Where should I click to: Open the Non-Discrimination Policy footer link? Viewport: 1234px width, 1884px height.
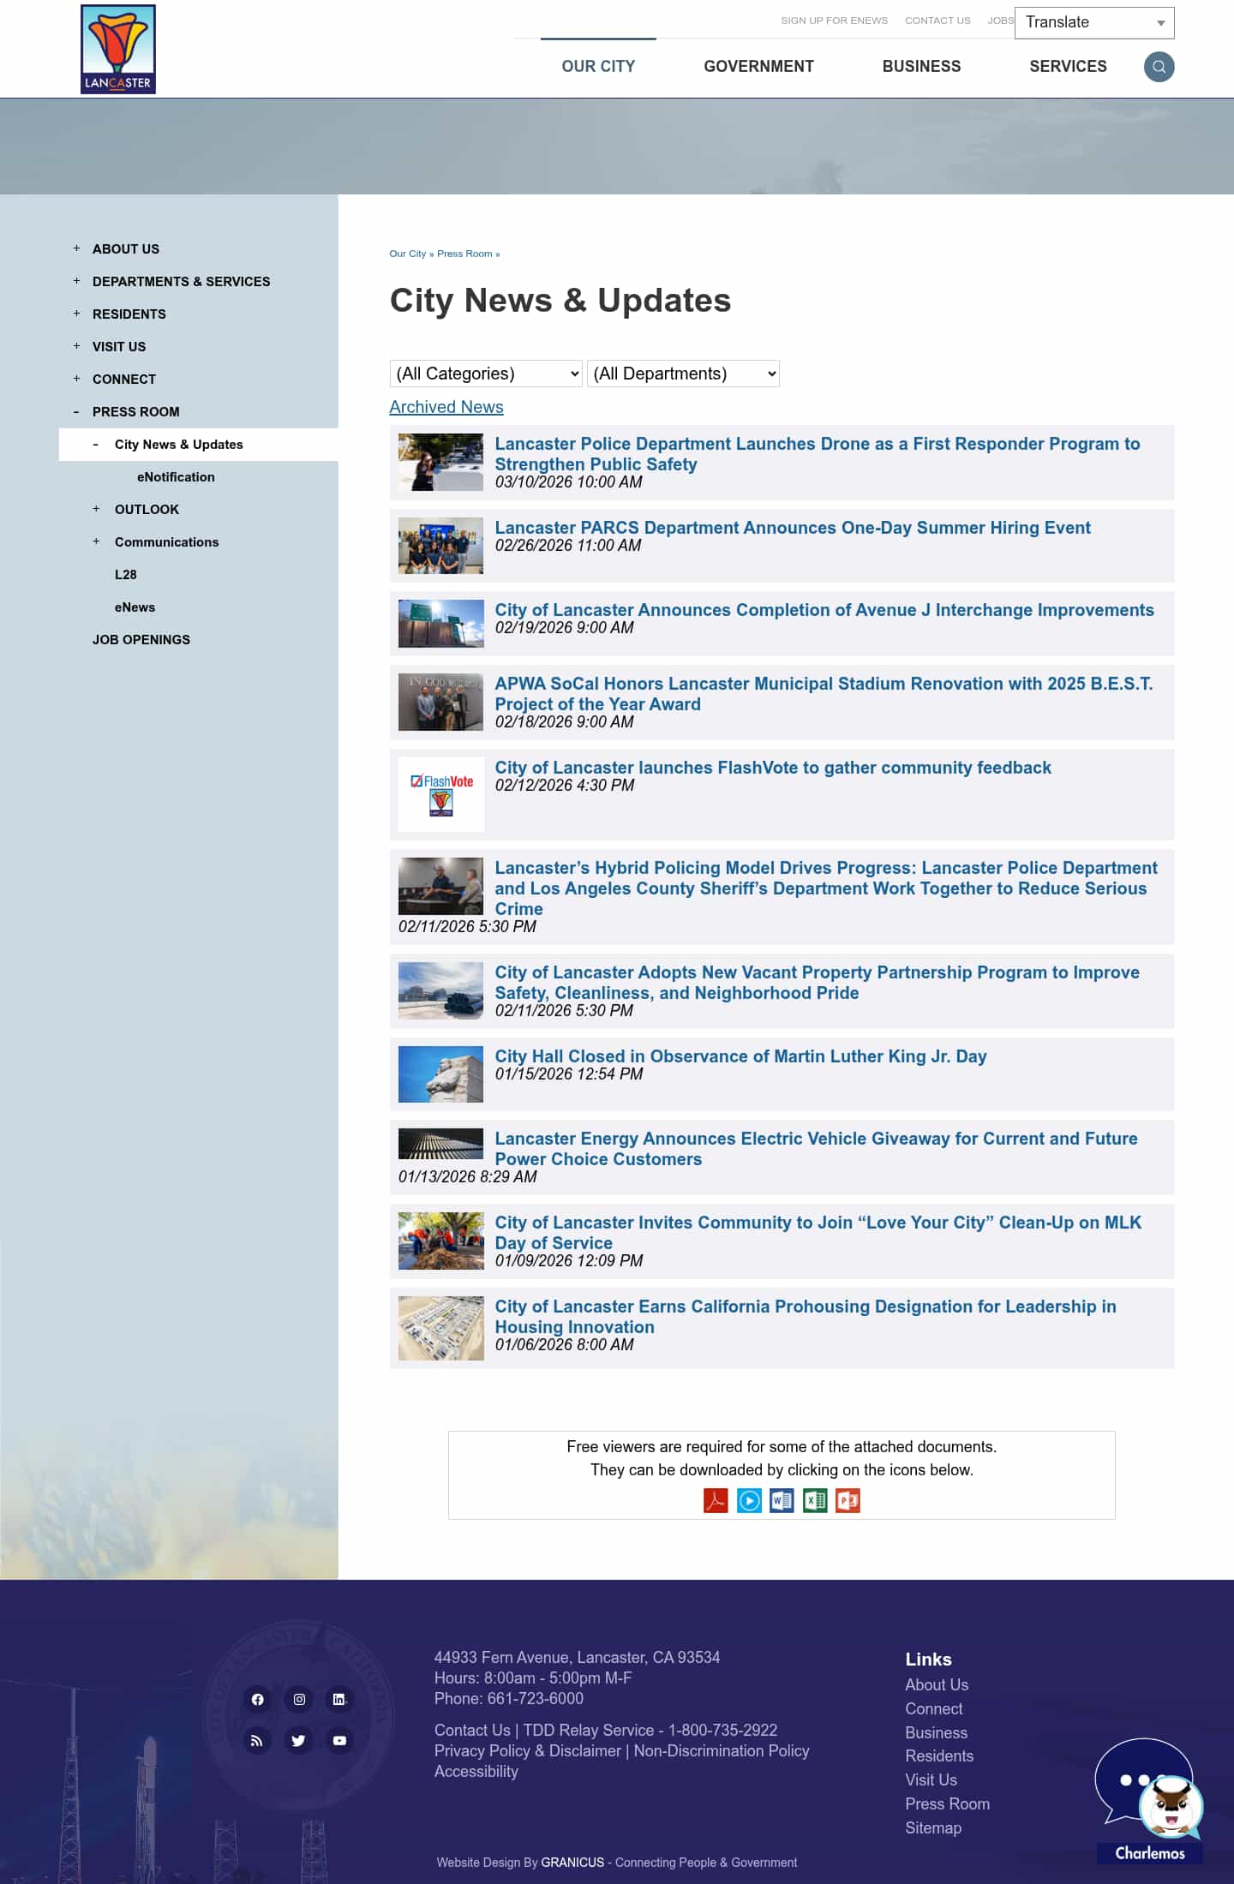[722, 1751]
